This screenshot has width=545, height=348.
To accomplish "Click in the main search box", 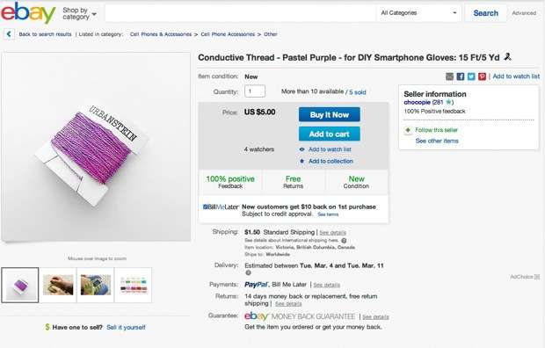I will [x=241, y=13].
